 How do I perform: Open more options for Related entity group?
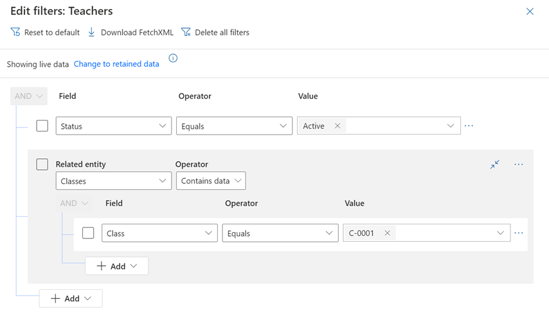pyautogui.click(x=519, y=165)
